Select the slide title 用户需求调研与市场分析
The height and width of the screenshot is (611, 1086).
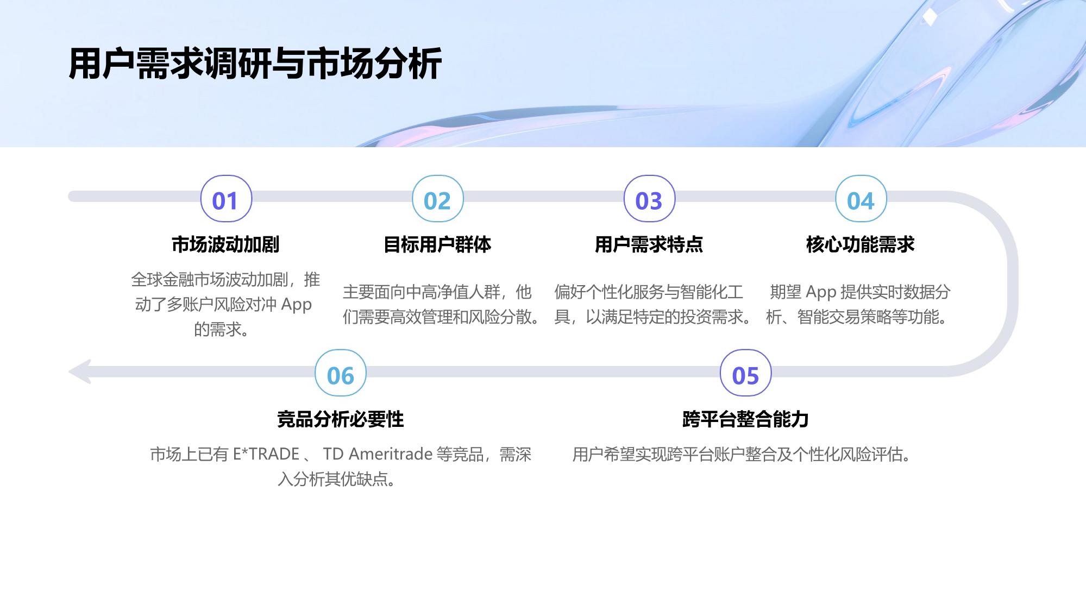pos(255,64)
